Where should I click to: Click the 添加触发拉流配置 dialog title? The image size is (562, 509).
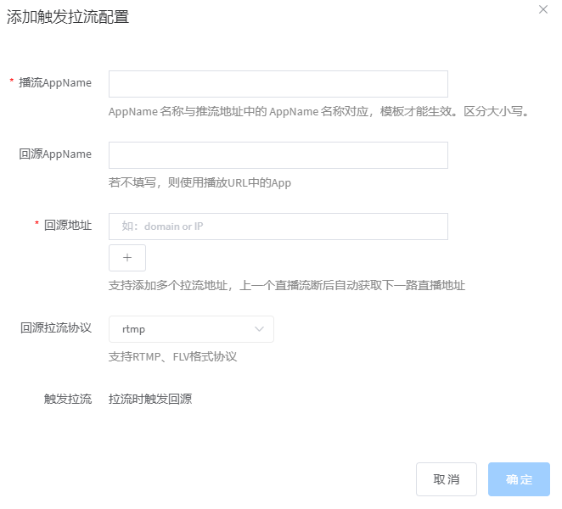click(x=68, y=18)
